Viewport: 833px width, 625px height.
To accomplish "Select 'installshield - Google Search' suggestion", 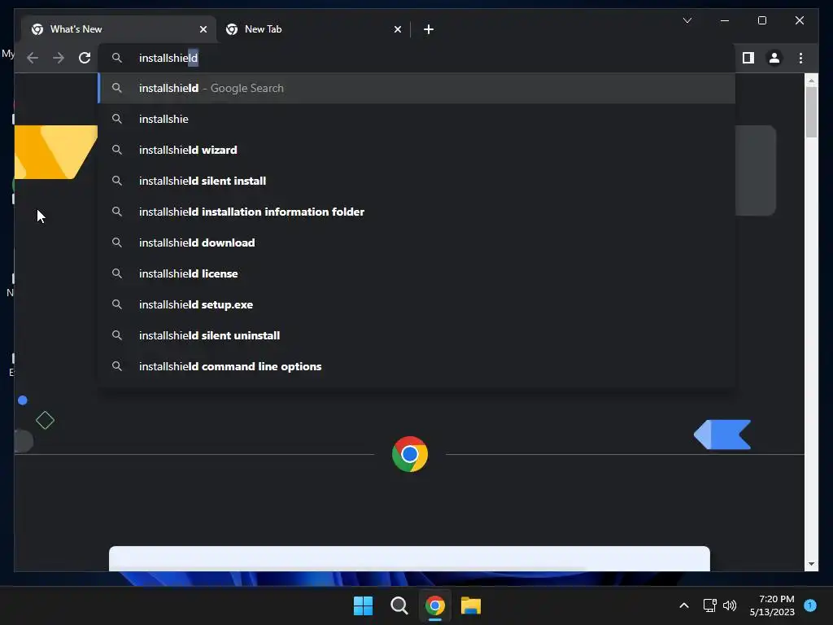I will [416, 88].
